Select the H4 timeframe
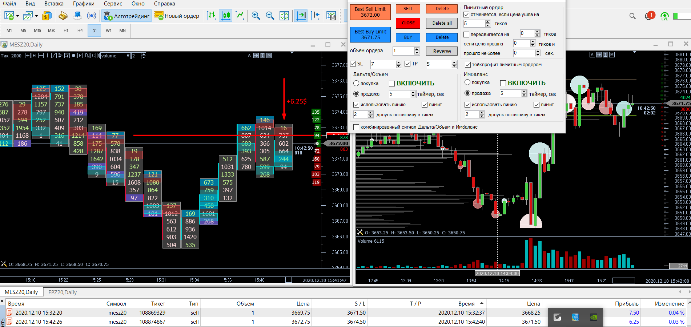 pos(80,31)
